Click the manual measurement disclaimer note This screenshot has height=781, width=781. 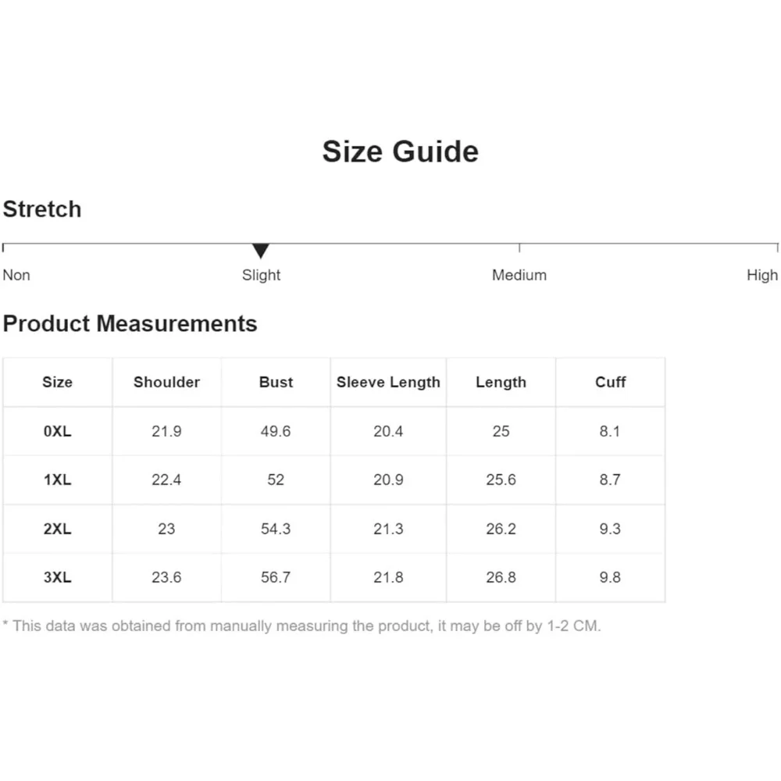click(301, 626)
